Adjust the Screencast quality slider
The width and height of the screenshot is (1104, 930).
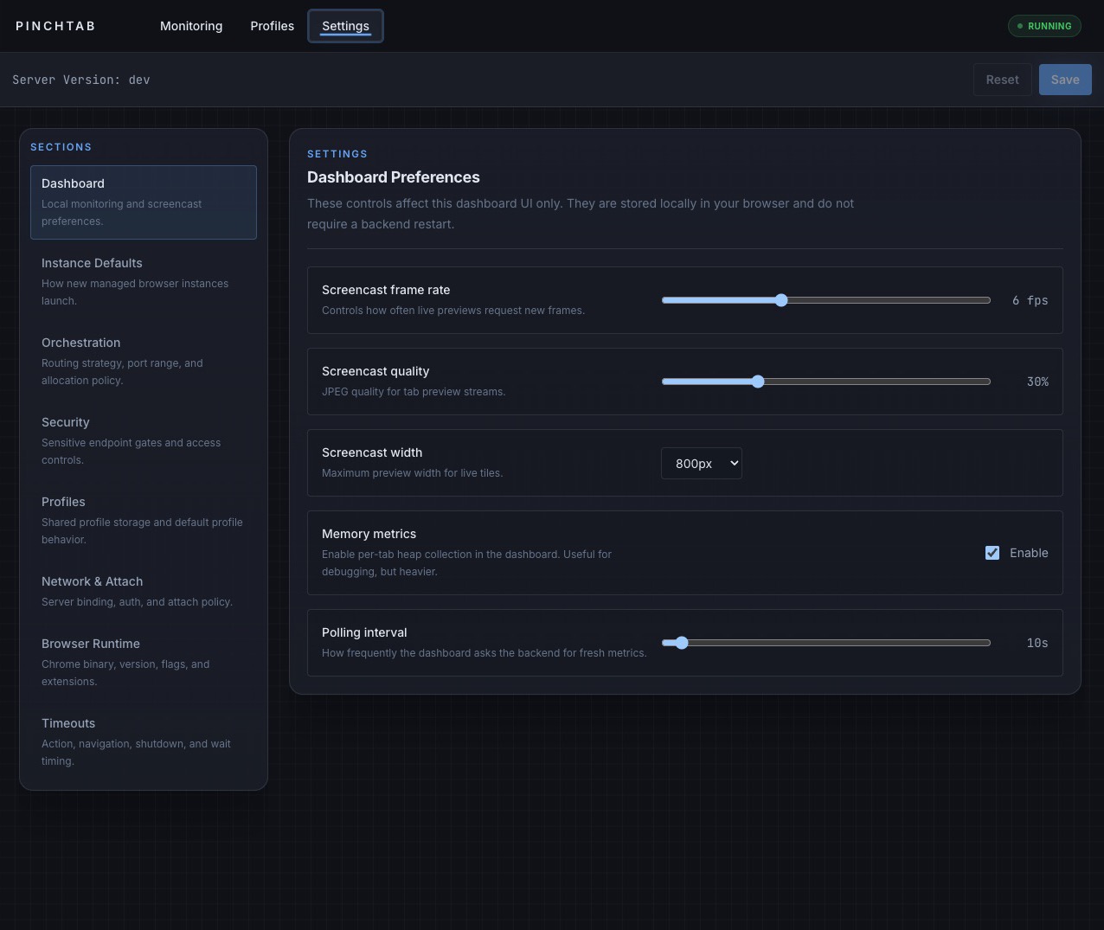(x=758, y=381)
